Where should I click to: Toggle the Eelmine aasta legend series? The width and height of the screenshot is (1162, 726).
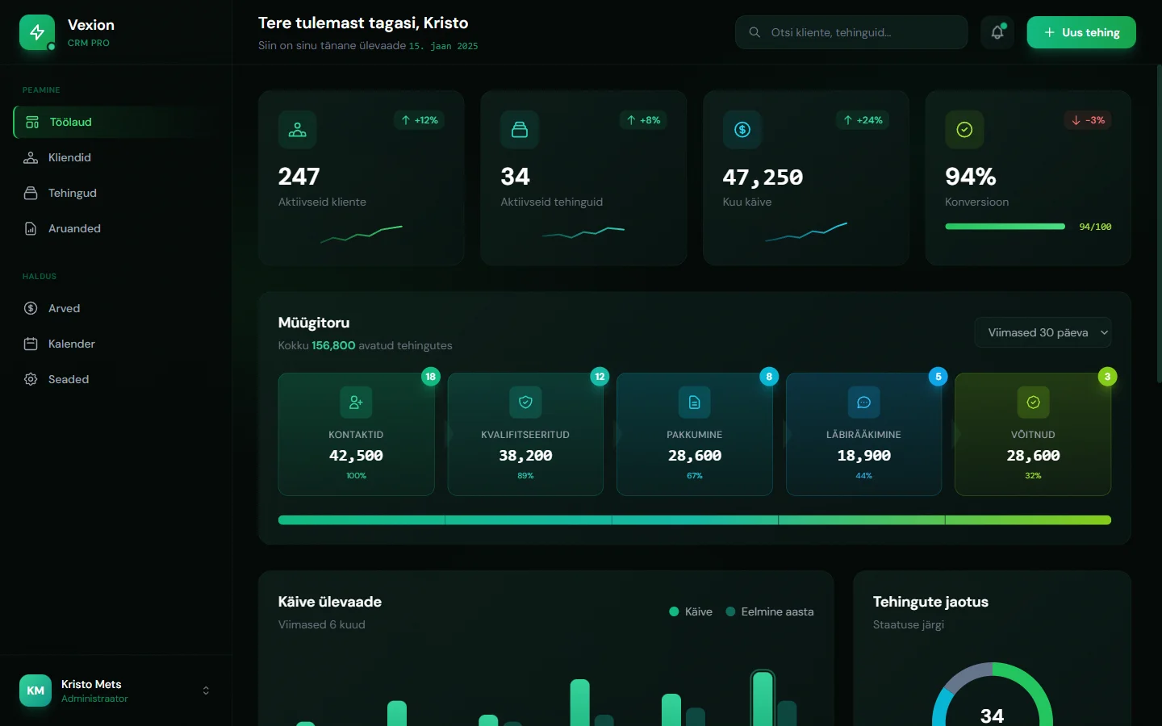[x=770, y=611]
